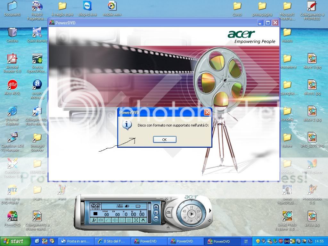Decrease volume with the minus button
The width and height of the screenshot is (328, 246).
point(156,218)
